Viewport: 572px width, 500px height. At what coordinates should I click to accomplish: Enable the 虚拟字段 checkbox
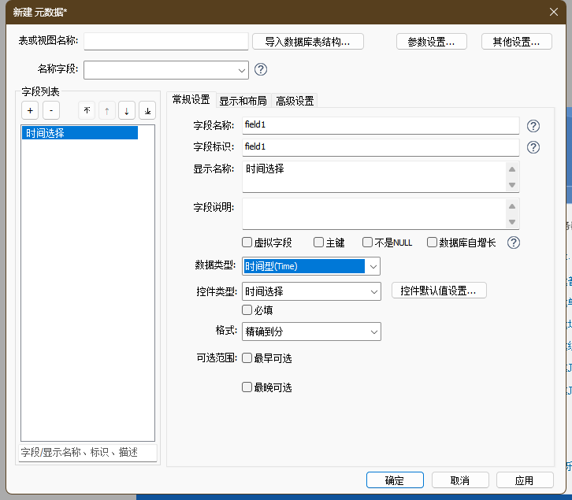[247, 243]
